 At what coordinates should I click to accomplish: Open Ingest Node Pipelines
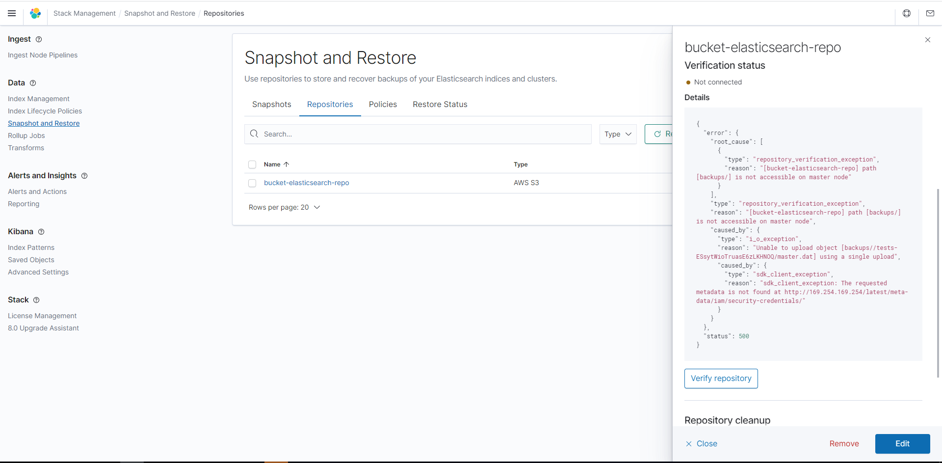(43, 55)
